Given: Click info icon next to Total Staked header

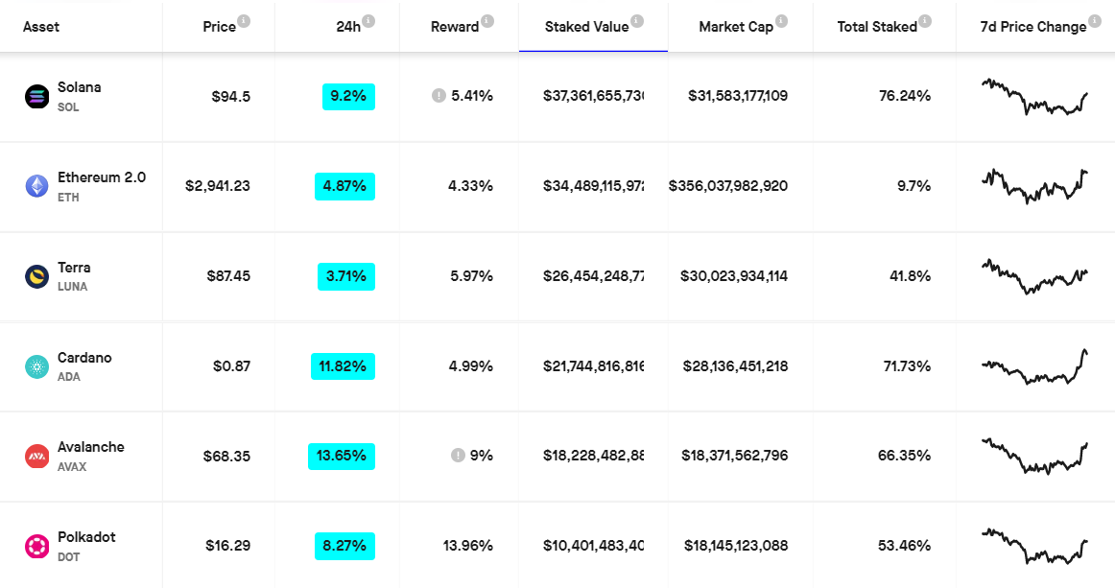Looking at the screenshot, I should [925, 21].
